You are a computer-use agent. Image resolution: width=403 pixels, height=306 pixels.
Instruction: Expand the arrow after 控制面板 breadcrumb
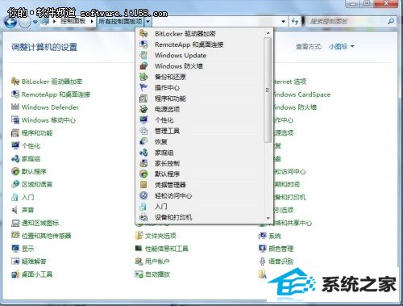[92, 21]
